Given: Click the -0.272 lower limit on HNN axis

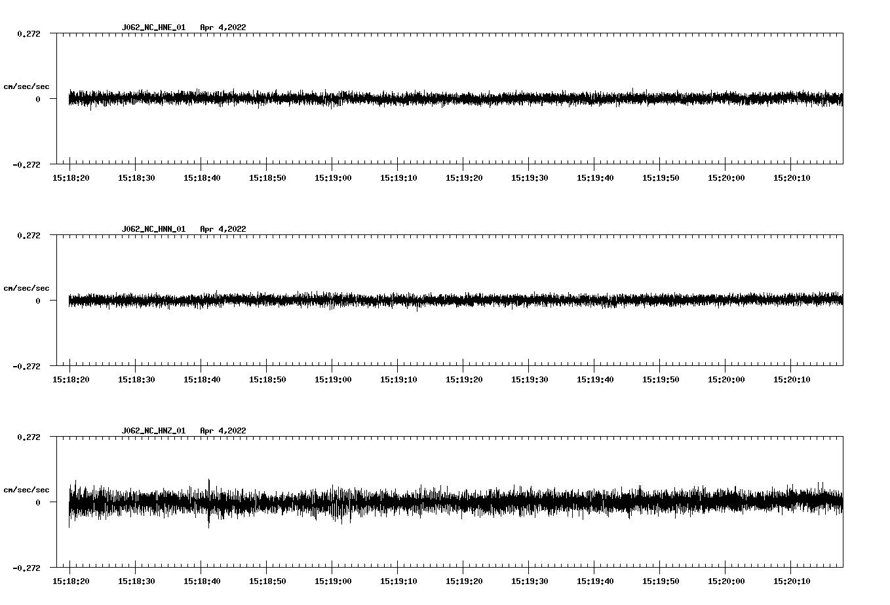Looking at the screenshot, I should (27, 367).
